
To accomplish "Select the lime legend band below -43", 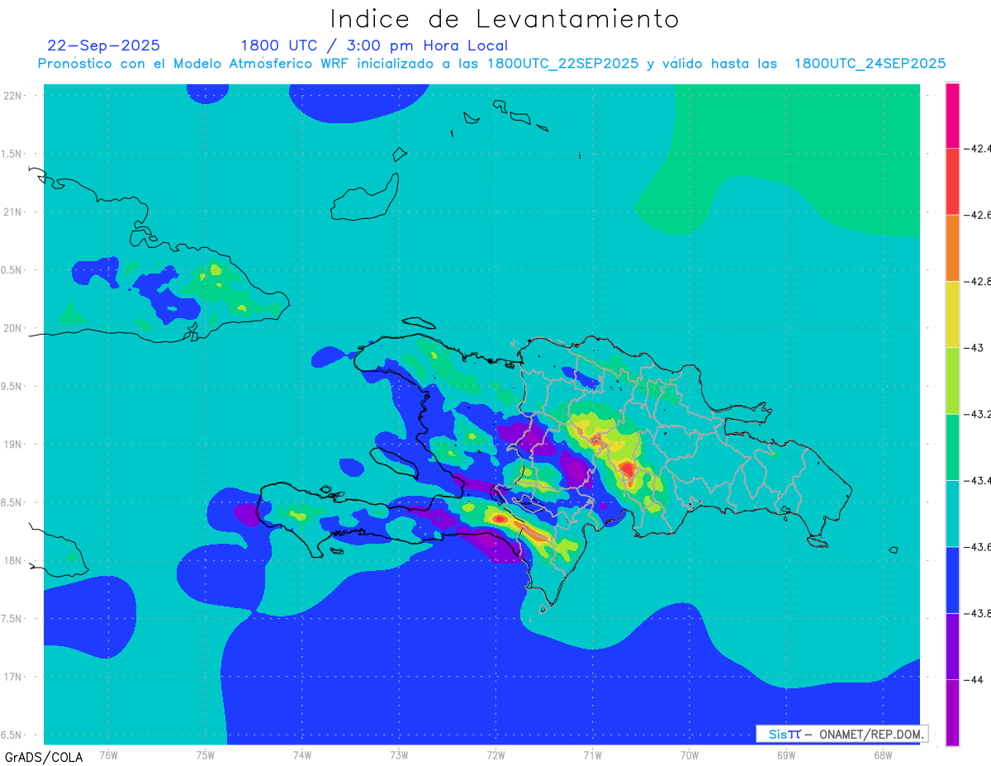I will [952, 380].
